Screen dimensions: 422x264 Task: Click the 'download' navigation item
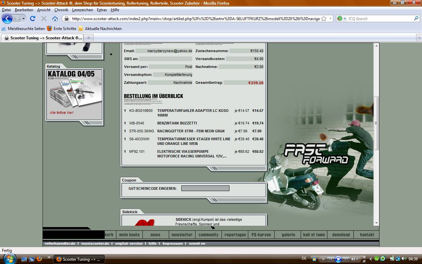pyautogui.click(x=341, y=235)
